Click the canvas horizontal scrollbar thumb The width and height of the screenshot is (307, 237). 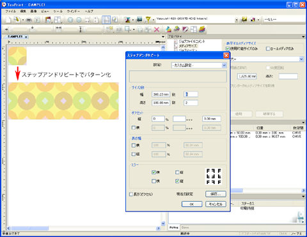click(30, 228)
